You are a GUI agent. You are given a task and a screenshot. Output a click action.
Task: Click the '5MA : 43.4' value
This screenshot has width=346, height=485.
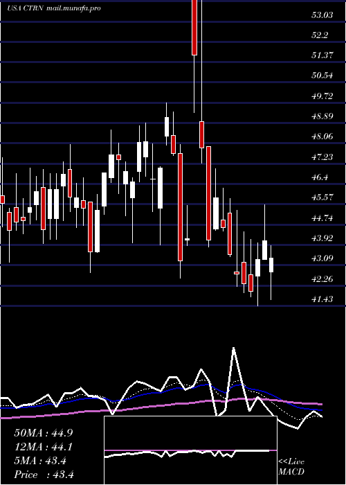coord(40,461)
